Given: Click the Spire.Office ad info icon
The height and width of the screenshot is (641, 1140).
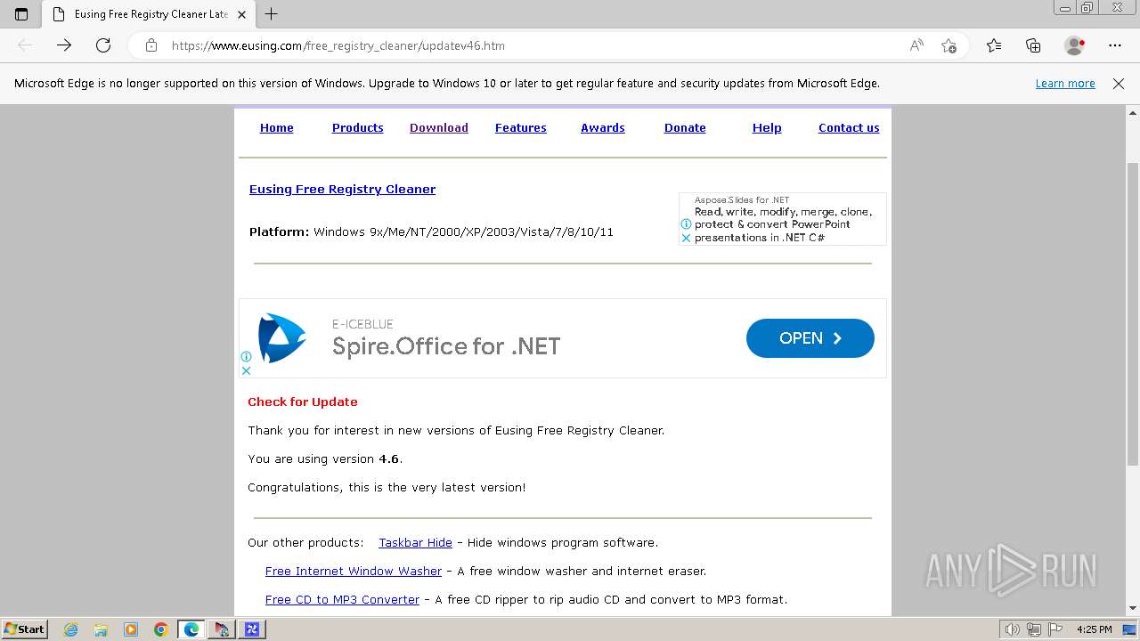Looking at the screenshot, I should point(246,357).
